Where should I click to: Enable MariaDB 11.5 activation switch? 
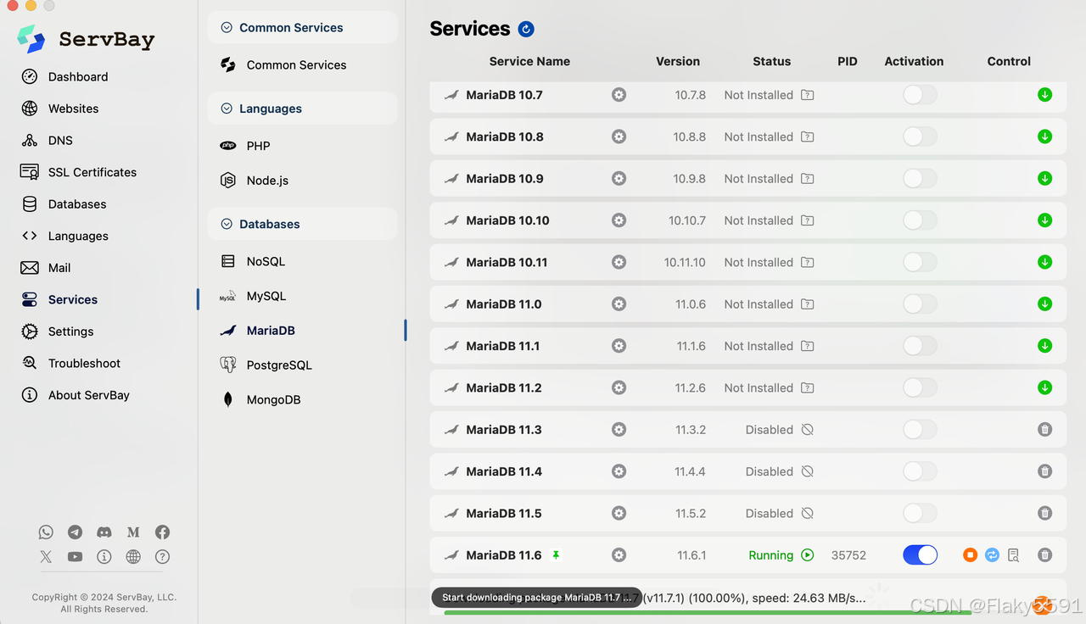[x=920, y=513]
